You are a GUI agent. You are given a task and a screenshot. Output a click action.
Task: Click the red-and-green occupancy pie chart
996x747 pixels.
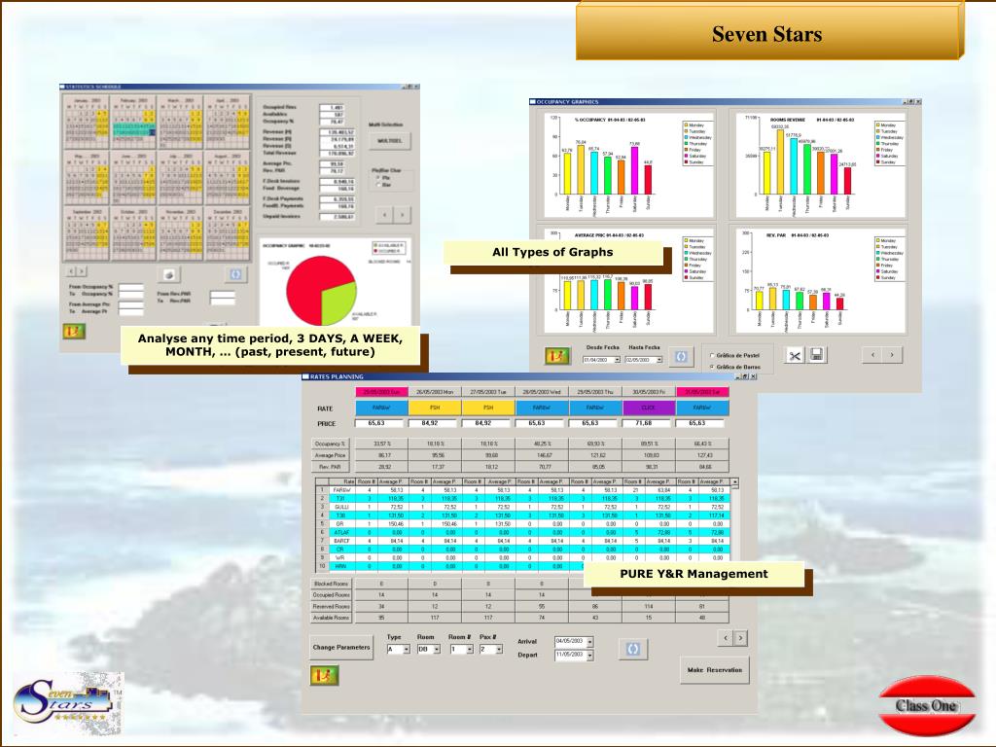(x=321, y=290)
